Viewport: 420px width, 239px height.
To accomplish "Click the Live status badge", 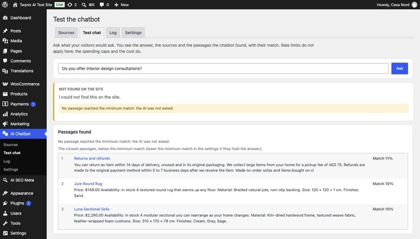I will (60, 4).
